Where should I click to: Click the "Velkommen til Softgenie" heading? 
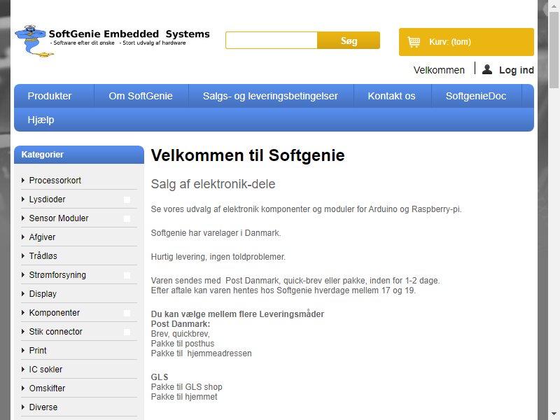248,155
